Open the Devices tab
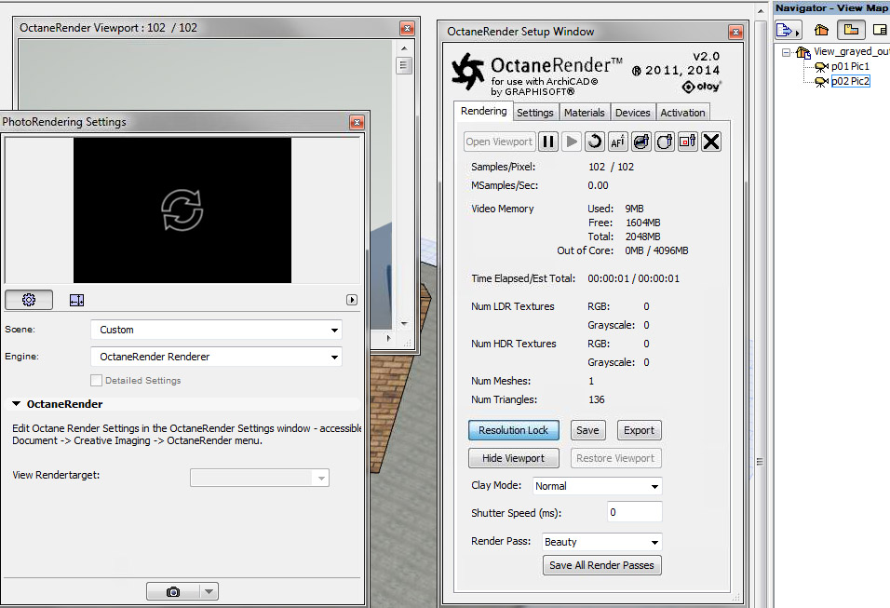 click(x=632, y=113)
